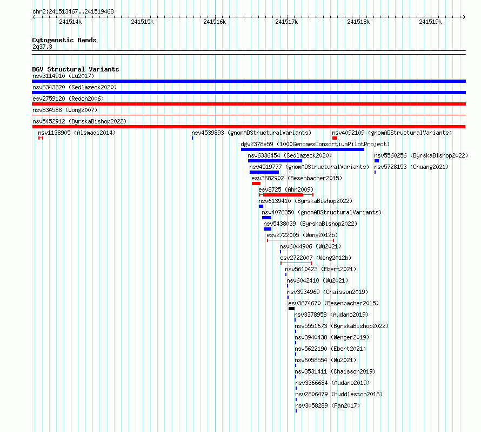The width and height of the screenshot is (481, 432).
Task: Click nsv6042410 (Wu2021) label
Action: click(x=317, y=280)
